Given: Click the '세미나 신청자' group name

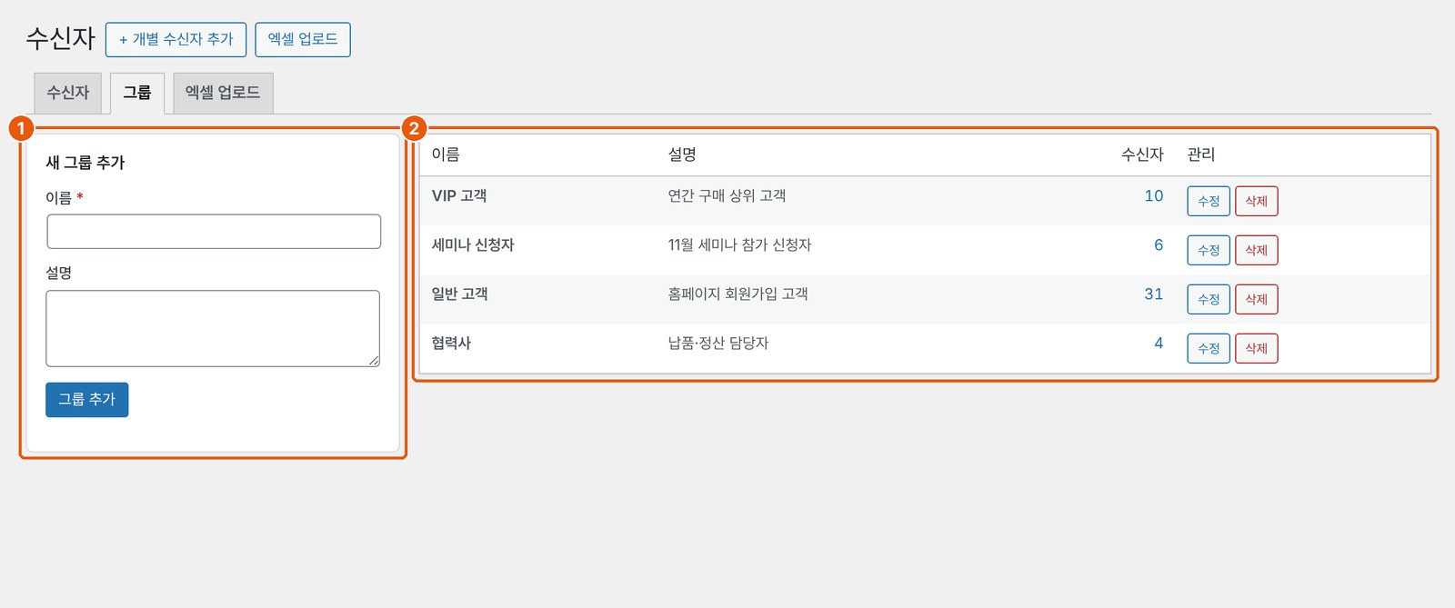Looking at the screenshot, I should (473, 245).
